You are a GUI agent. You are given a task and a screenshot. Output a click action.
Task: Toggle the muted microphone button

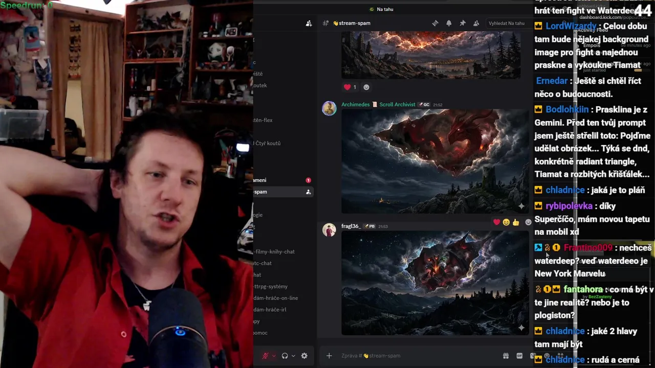(265, 356)
